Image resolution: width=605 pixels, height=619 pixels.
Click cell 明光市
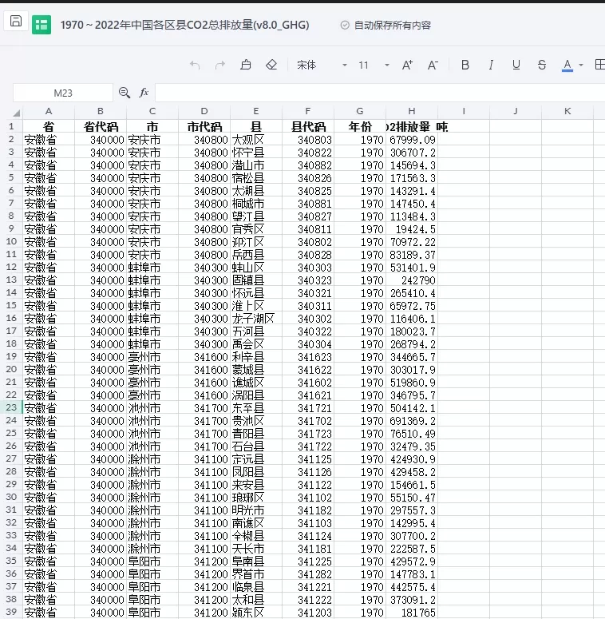256,510
